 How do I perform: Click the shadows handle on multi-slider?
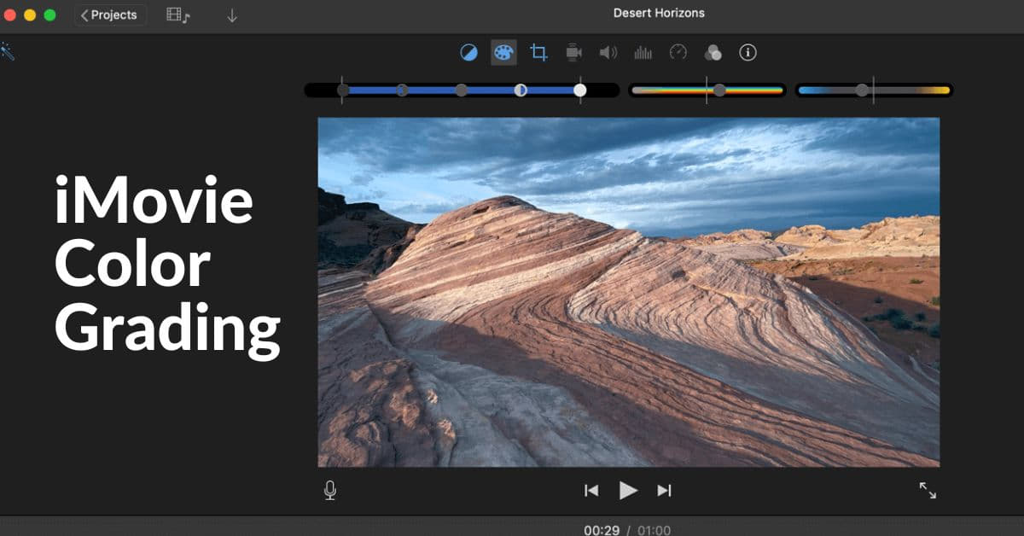[343, 90]
